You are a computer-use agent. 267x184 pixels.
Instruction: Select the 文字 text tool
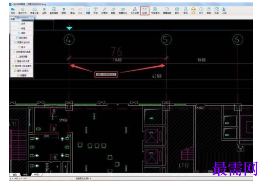[x=96, y=11]
